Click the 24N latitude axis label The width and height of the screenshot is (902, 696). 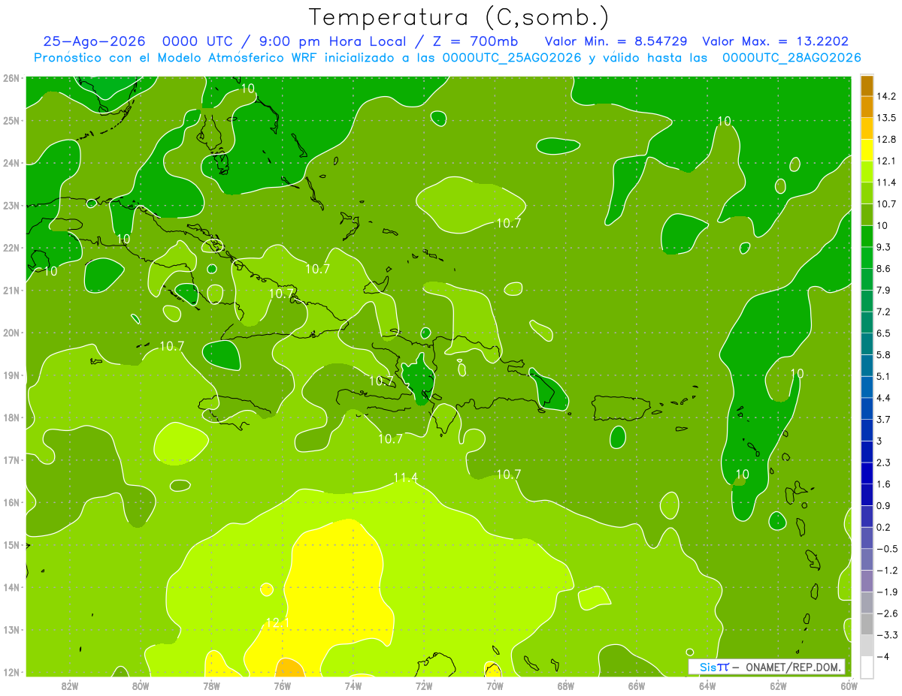pos(11,163)
